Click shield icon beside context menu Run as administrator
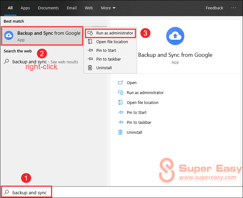The image size is (243, 198). (x=90, y=33)
